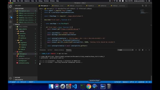Screen dimensions: 160x90
Task: Open Spotlight search in the menu bar
Action: (x=146, y=1)
